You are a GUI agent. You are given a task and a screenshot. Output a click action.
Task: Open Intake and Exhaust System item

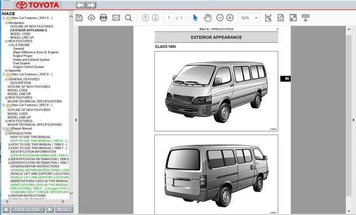coord(31,59)
